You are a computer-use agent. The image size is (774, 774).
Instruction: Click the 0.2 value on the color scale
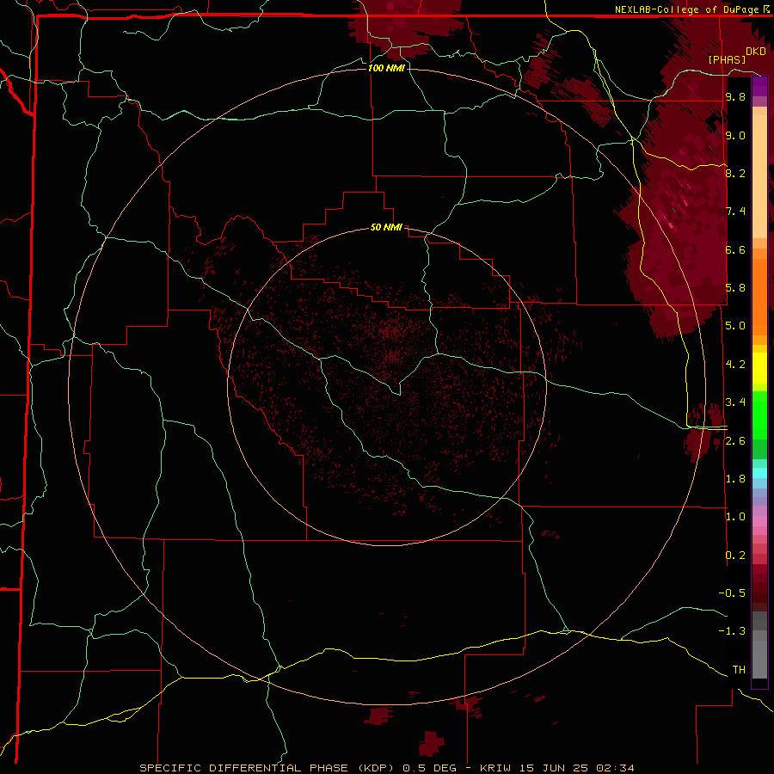735,556
